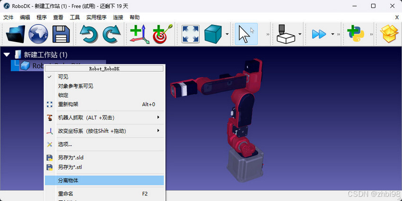The height and width of the screenshot is (201, 402).
Task: Add a Python program
Action: (x=356, y=34)
